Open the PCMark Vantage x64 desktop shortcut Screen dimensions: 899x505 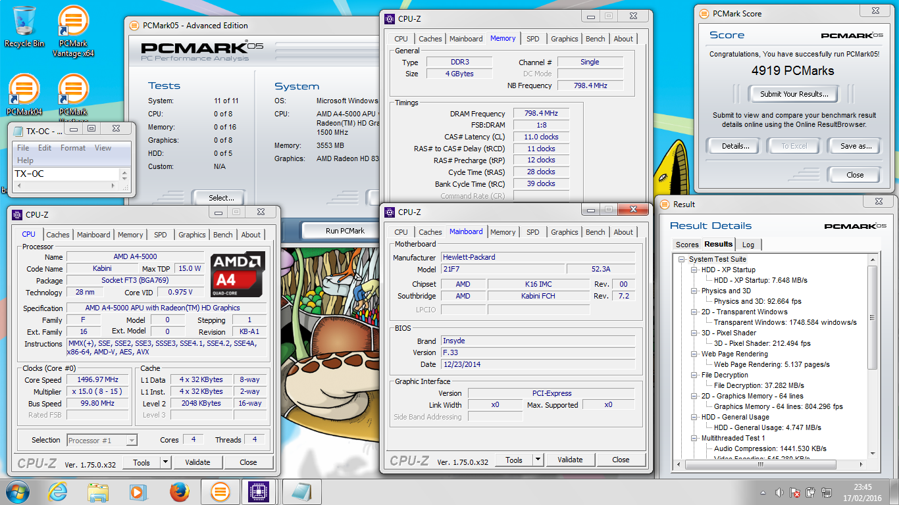tap(73, 31)
